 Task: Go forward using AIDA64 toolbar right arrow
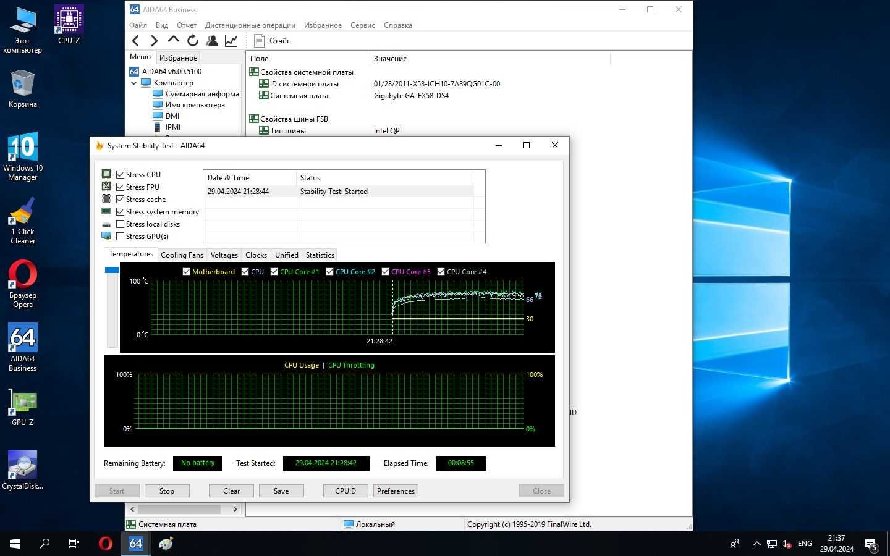(x=155, y=41)
